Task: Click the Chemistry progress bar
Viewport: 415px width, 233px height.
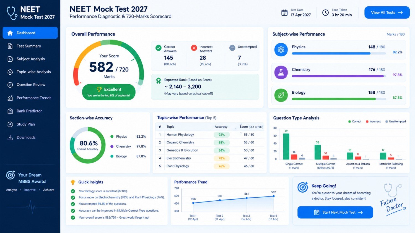Action: point(339,76)
